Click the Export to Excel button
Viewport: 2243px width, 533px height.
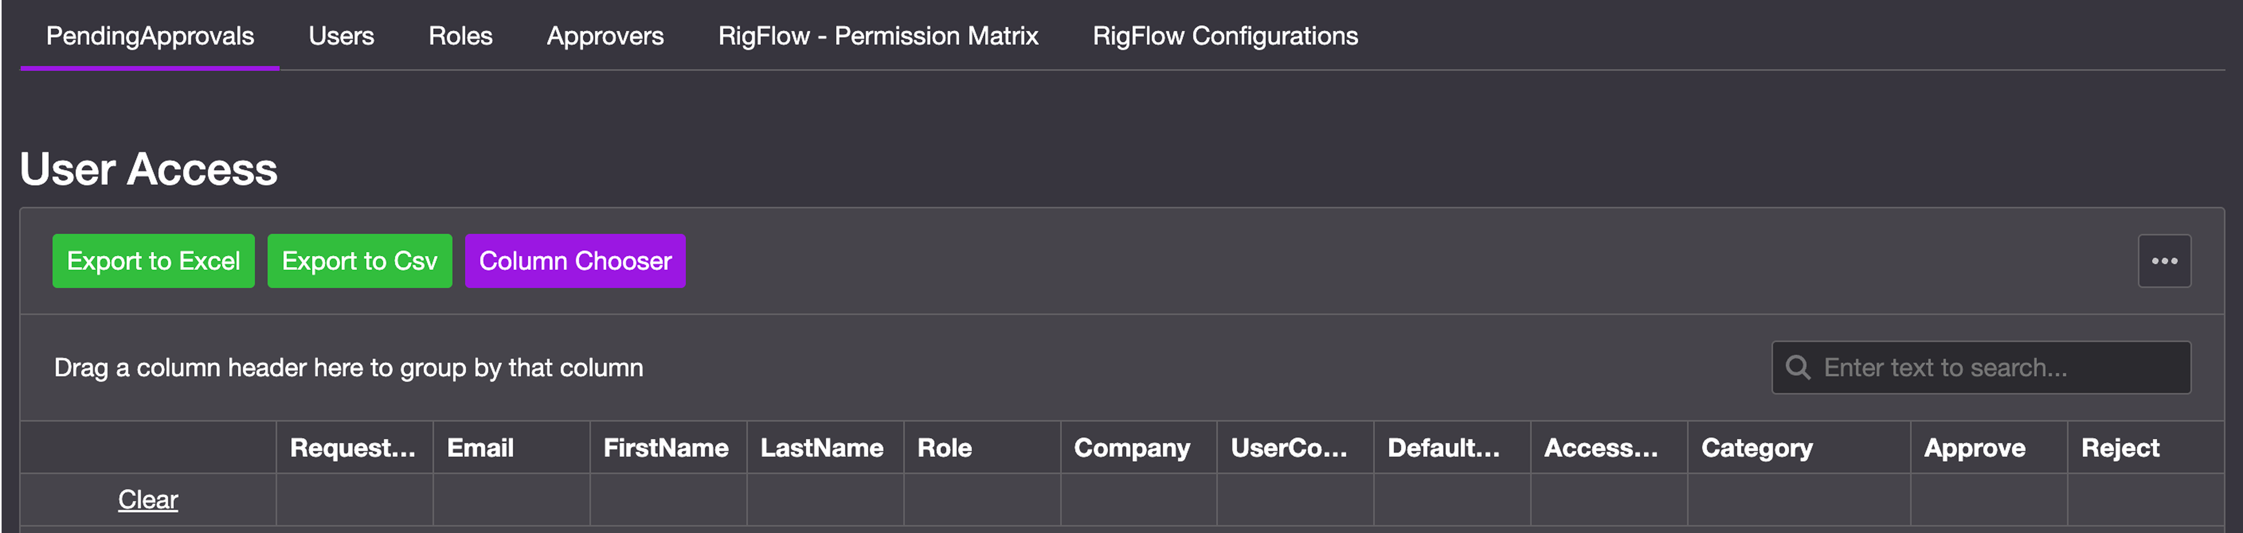point(153,260)
